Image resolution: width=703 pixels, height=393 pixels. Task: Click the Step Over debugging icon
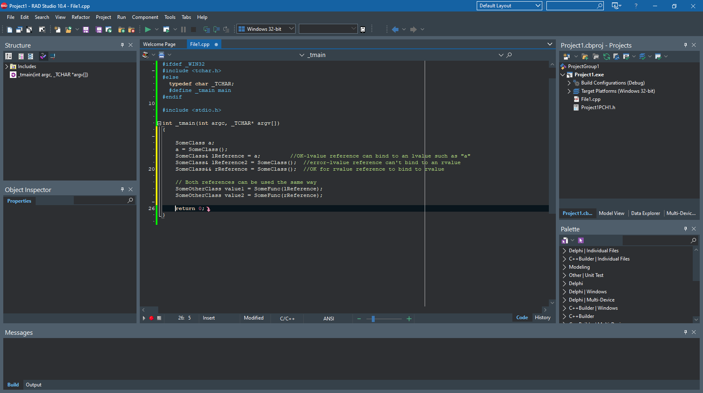coord(216,29)
